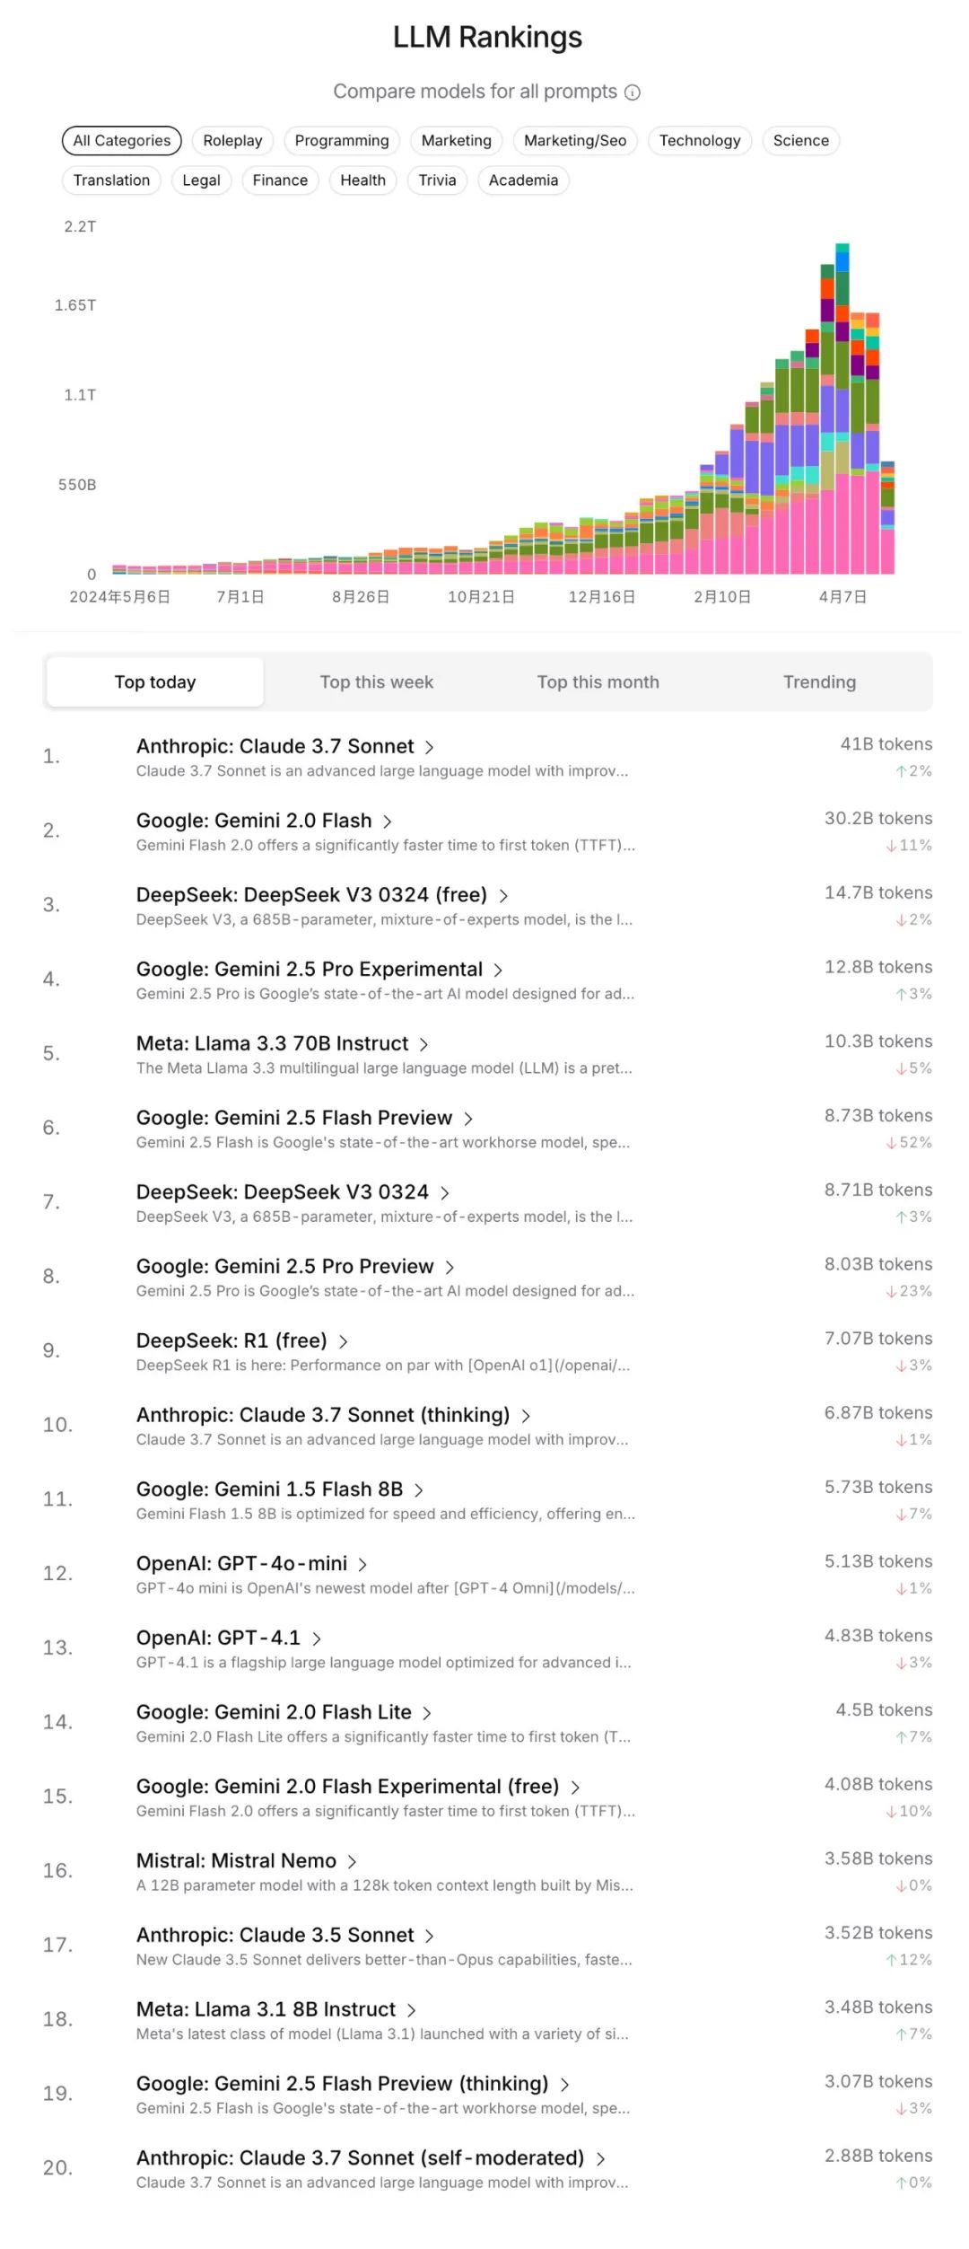
Task: Click the chevron next to OpenAI: GPT-4.1
Action: tap(316, 1638)
